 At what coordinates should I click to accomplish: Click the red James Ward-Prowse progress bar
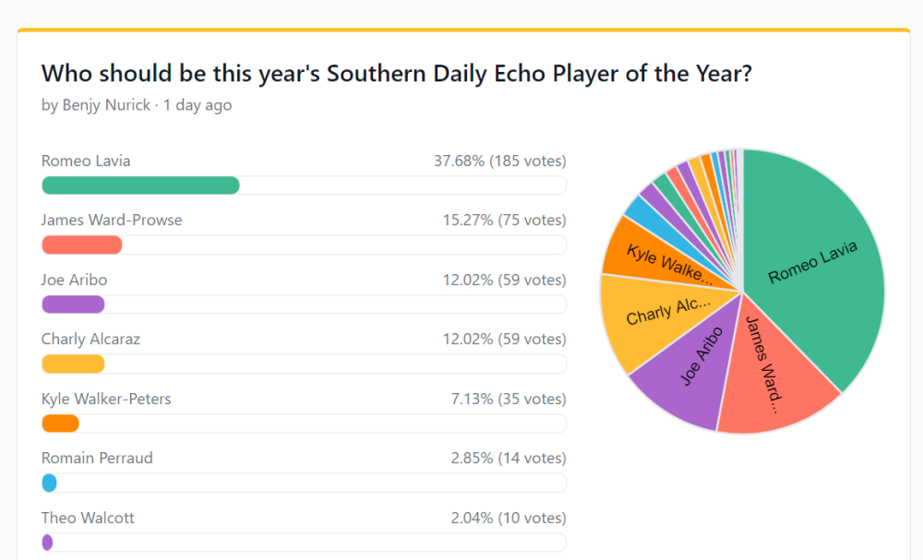point(82,244)
